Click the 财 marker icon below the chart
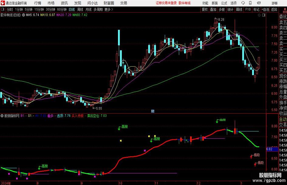This screenshot has height=185, width=287. pos(153,111)
